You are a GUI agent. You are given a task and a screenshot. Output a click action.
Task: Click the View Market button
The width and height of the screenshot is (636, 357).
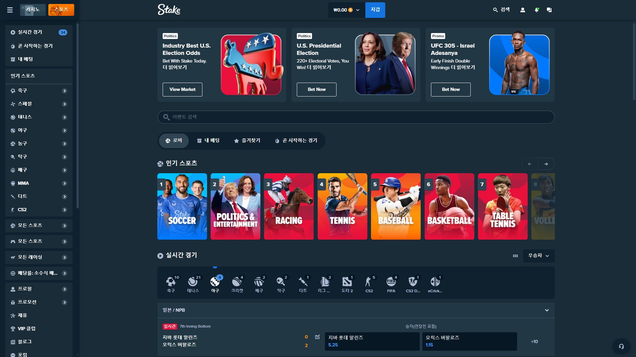[182, 90]
